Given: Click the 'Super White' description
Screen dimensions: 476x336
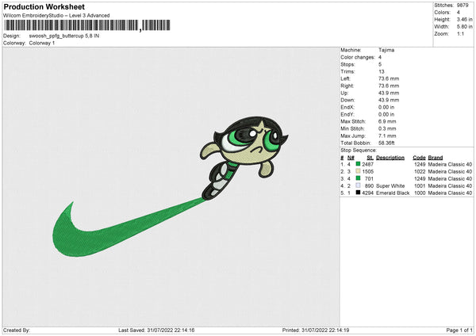Looking at the screenshot, I should (x=390, y=186).
